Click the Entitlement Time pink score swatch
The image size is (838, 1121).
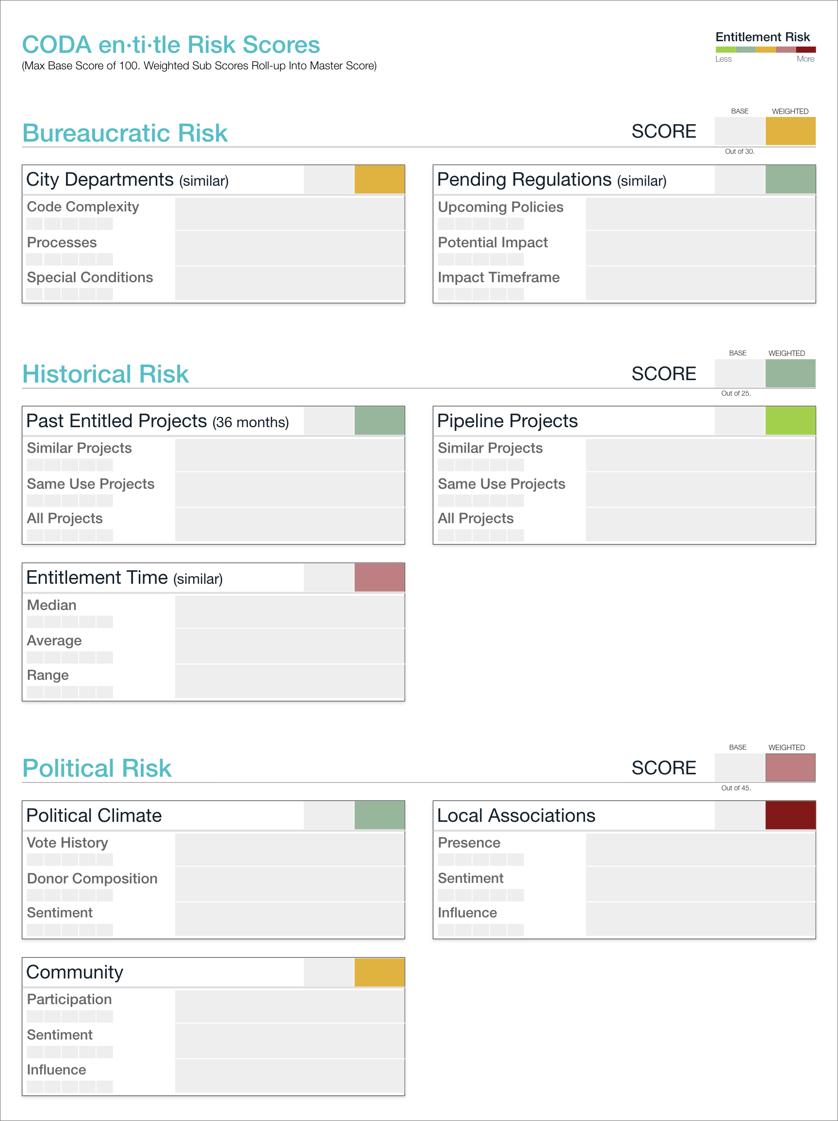pyautogui.click(x=379, y=577)
